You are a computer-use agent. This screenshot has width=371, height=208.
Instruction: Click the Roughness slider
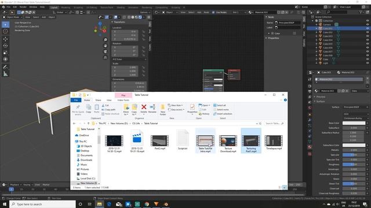(354, 164)
